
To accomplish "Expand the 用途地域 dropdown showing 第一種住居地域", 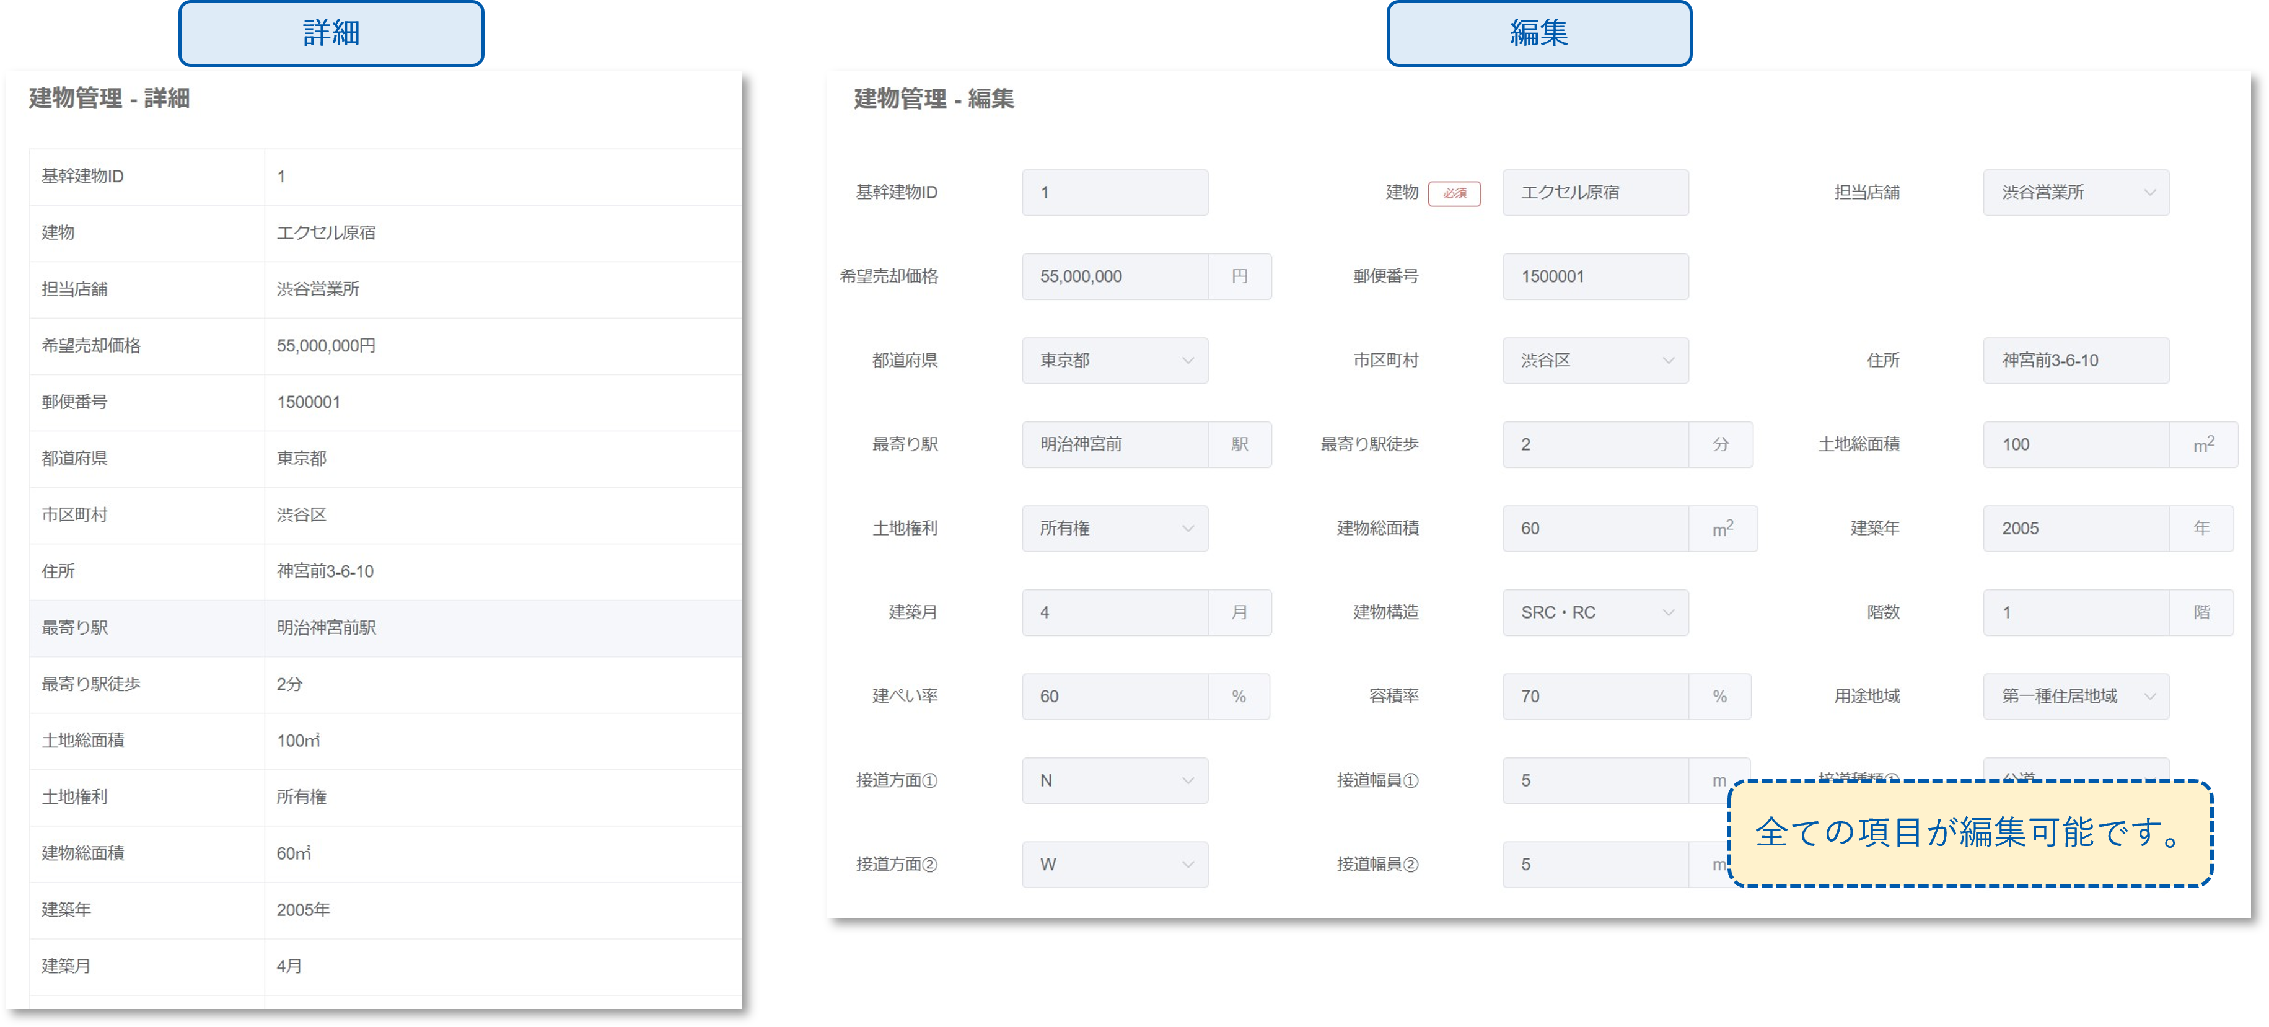I will tap(2075, 696).
